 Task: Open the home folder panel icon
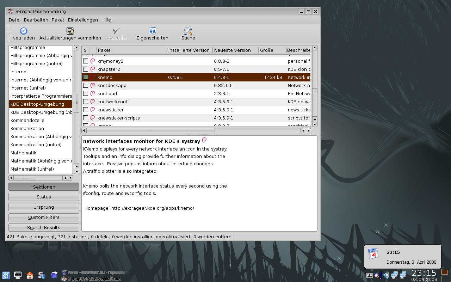[30, 275]
